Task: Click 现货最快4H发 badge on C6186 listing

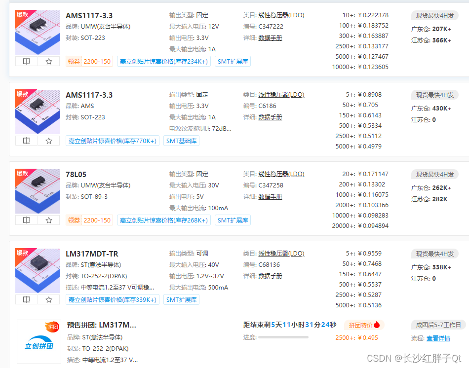Action: click(x=435, y=95)
